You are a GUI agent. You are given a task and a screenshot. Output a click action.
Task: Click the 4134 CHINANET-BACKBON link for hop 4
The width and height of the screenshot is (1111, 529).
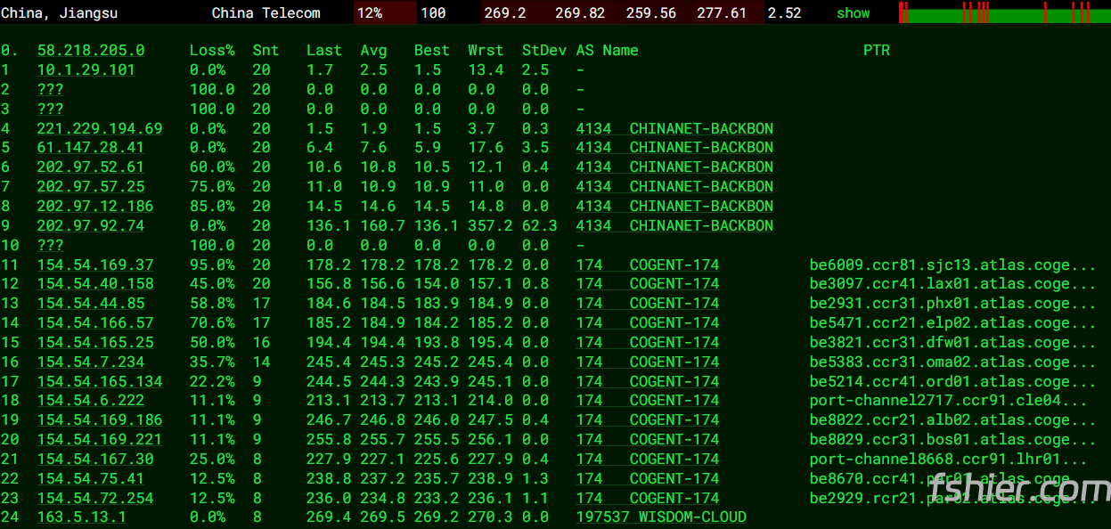(x=674, y=129)
